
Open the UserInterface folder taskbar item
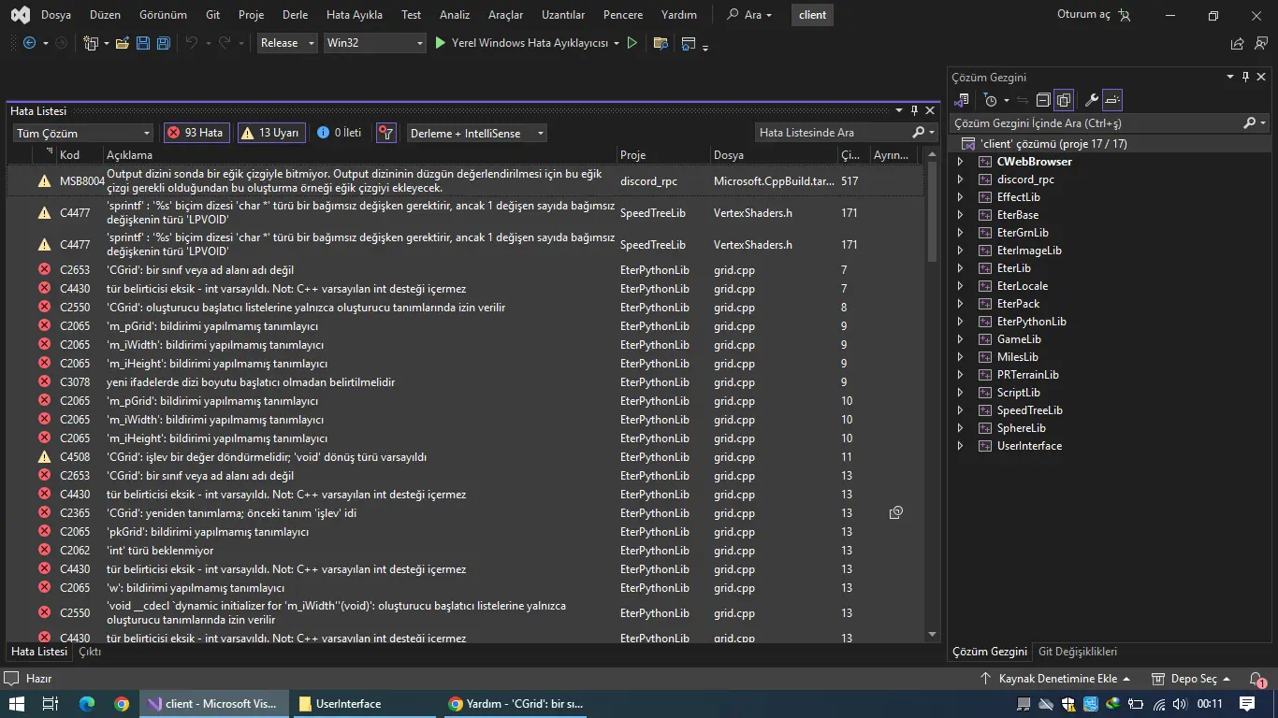365,704
